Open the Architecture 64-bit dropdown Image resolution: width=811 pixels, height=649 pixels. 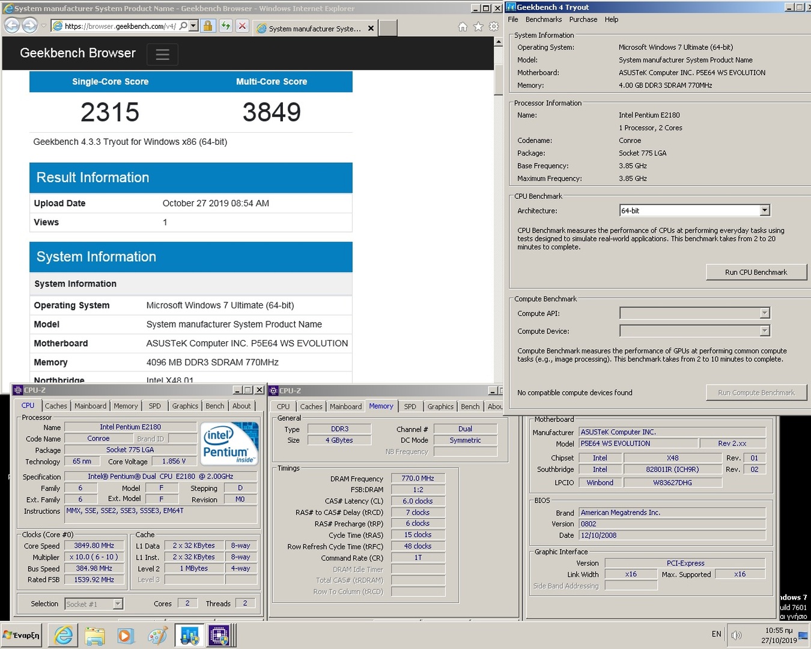click(764, 210)
